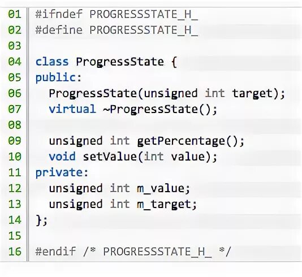
Task: Click the void keyword on line 10
Action: (62, 157)
